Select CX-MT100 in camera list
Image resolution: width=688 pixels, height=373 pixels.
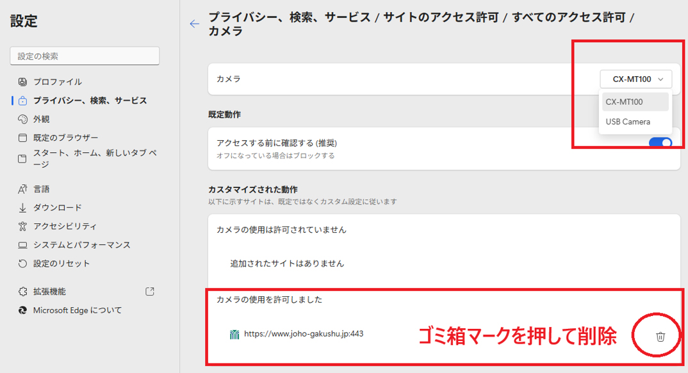point(635,102)
